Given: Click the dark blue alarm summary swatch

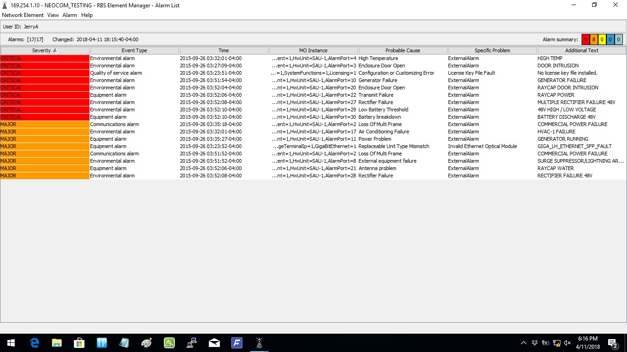Looking at the screenshot, I should tap(610, 39).
